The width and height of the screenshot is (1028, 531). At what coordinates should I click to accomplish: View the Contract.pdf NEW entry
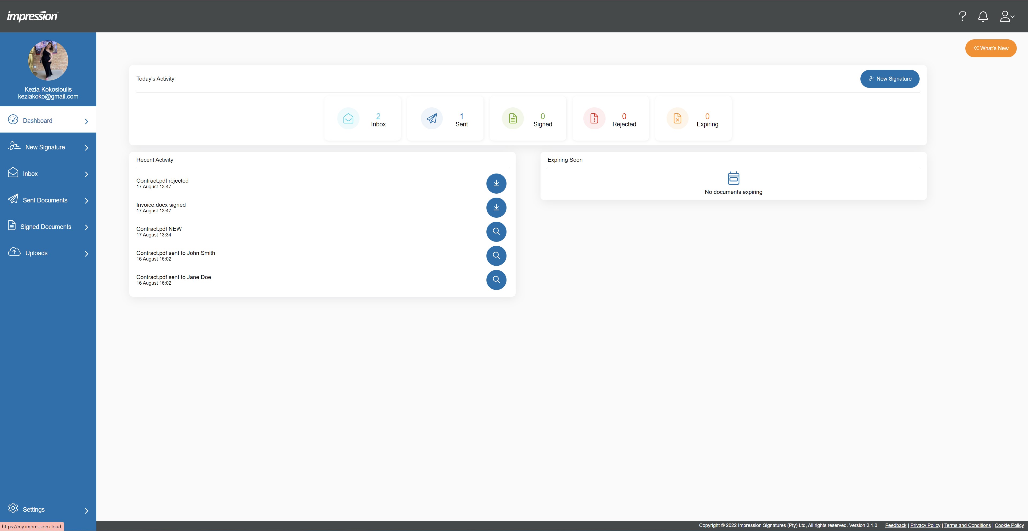[496, 232]
